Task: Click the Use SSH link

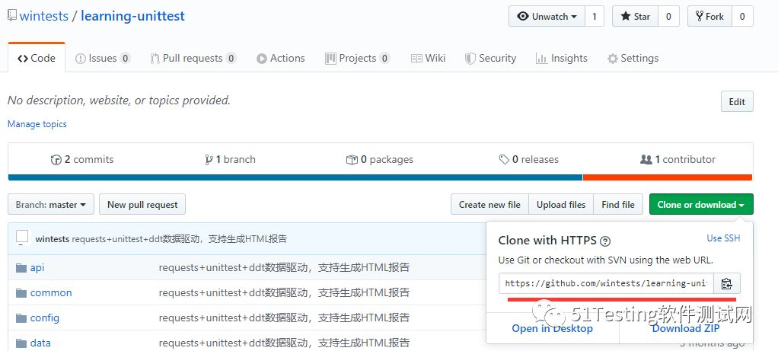Action: [723, 238]
